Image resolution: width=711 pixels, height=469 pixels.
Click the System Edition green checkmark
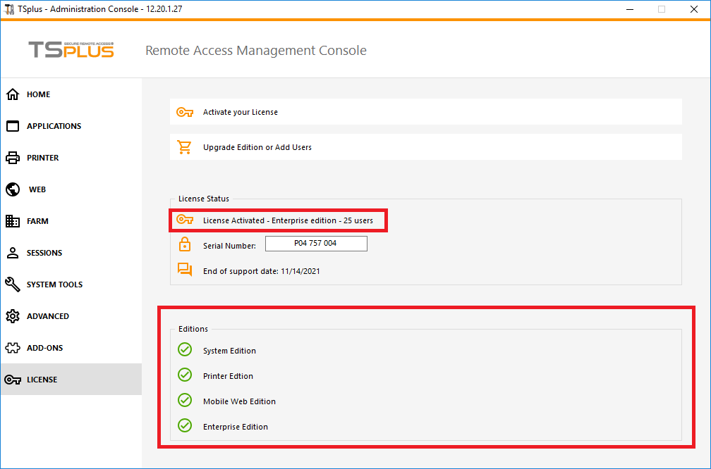click(185, 350)
